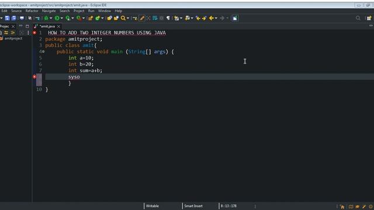Open the Debug dropdown arrow

point(51,18)
